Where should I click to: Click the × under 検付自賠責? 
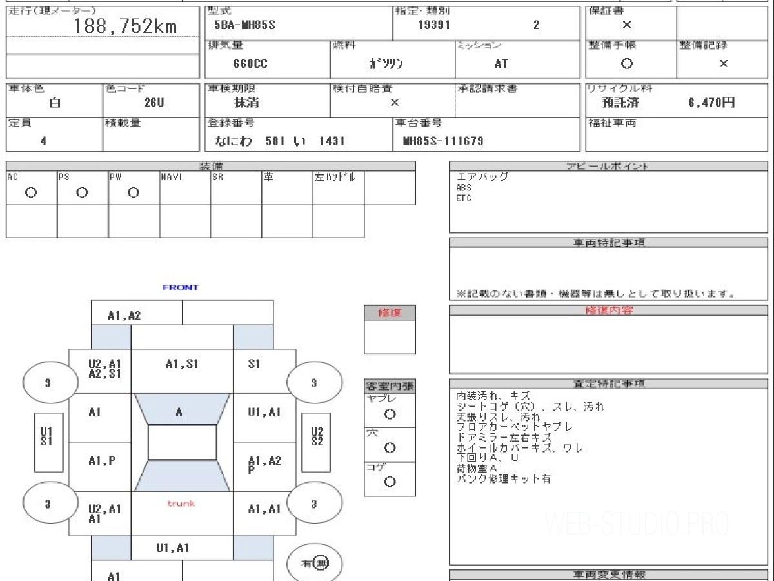395,102
